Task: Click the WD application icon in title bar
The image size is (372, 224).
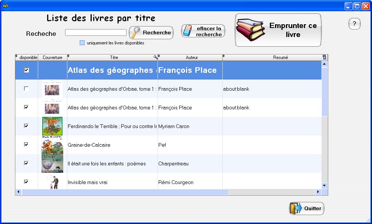Action: (5, 6)
